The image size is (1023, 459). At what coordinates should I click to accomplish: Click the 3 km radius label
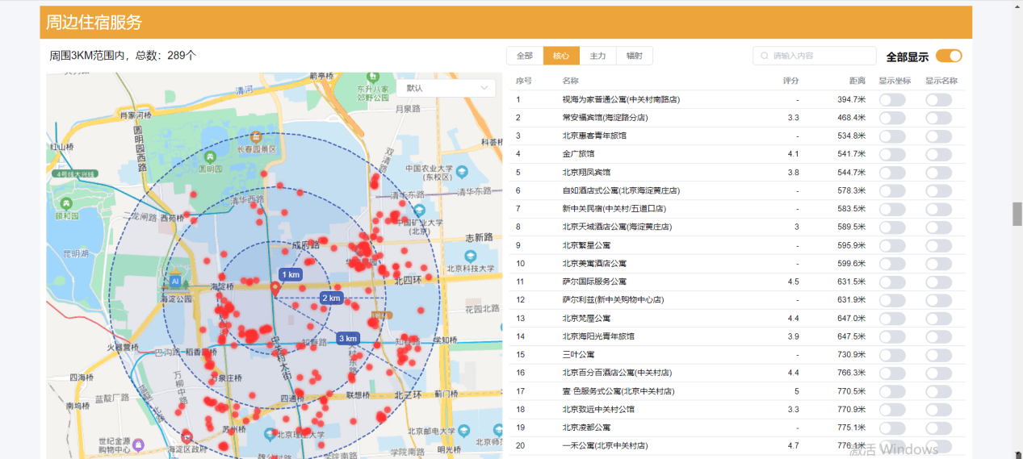point(348,338)
